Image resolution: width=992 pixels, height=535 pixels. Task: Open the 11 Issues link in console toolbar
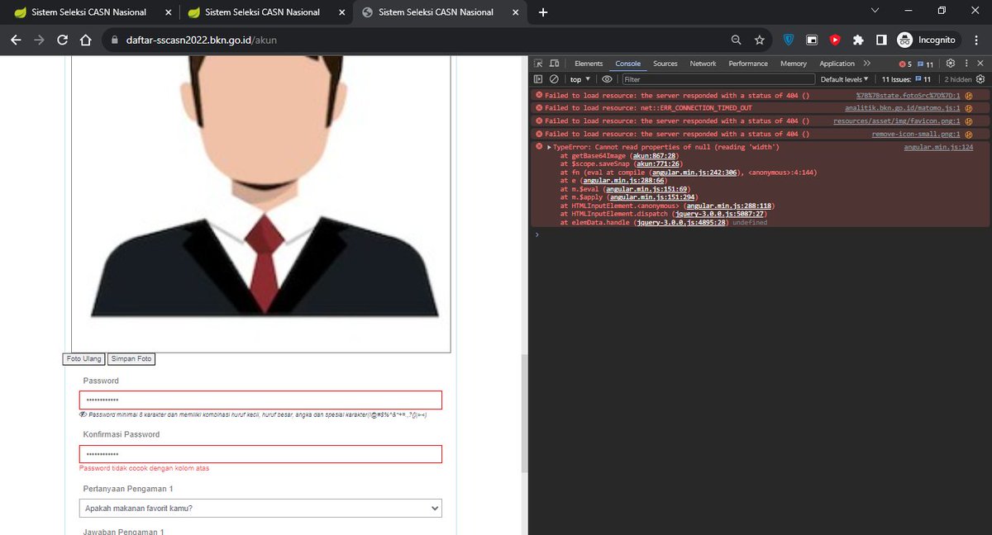pyautogui.click(x=907, y=79)
